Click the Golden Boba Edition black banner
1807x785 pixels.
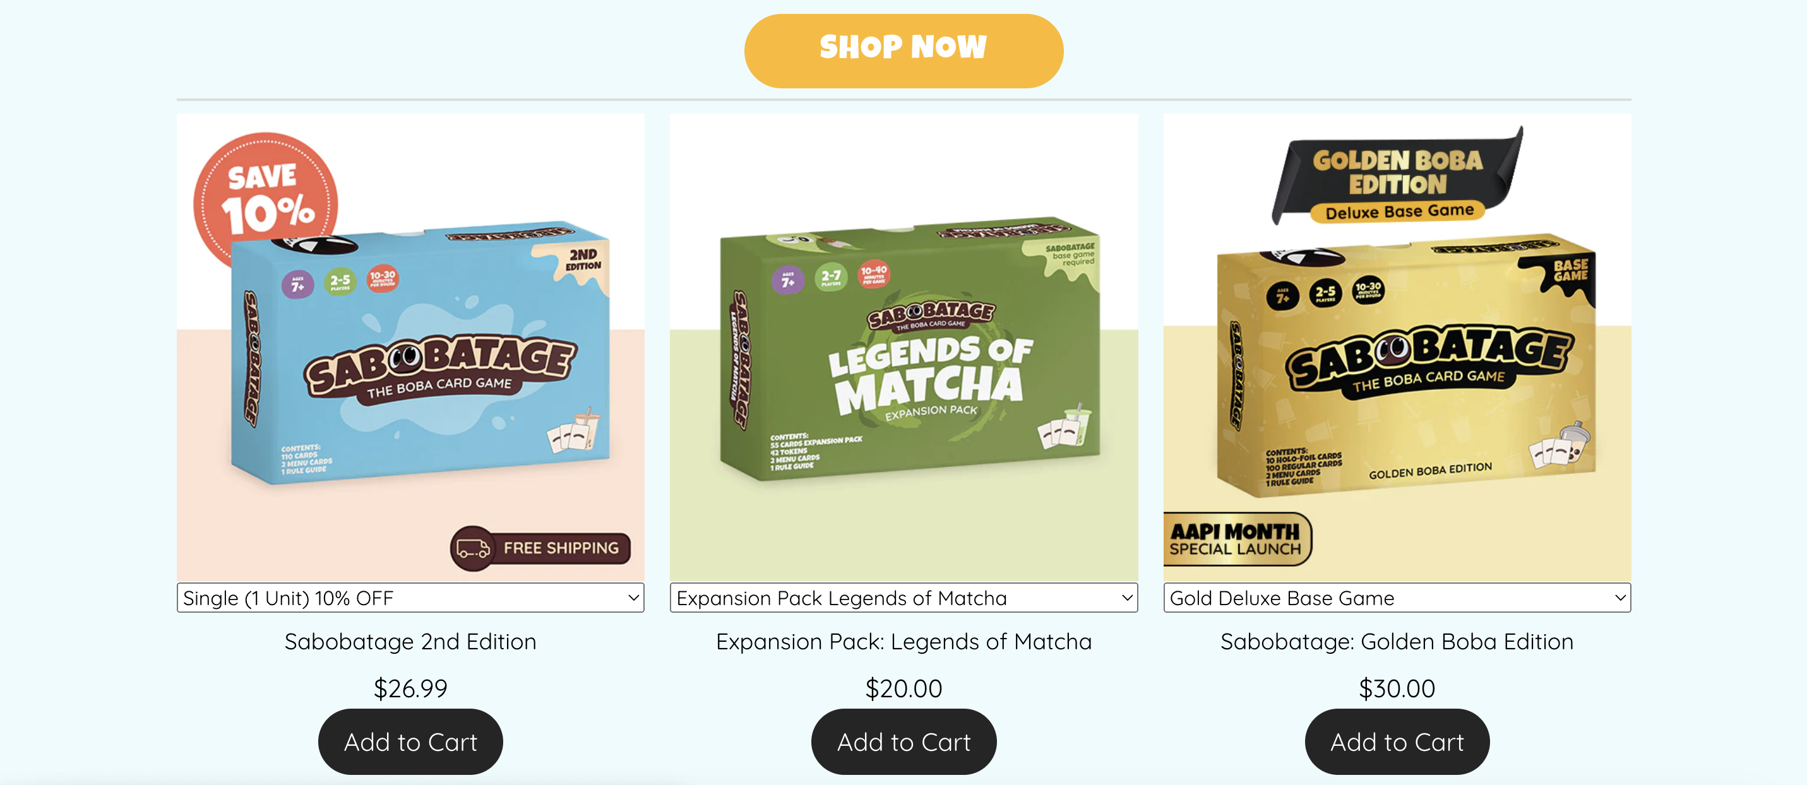click(1397, 177)
